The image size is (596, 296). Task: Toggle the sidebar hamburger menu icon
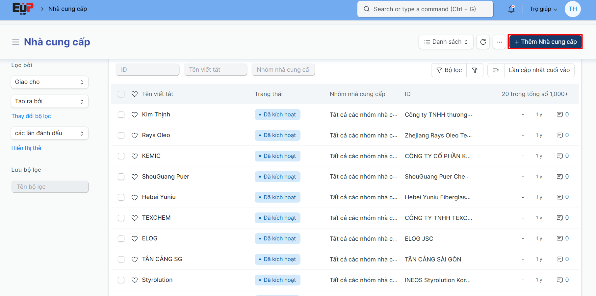pyautogui.click(x=15, y=42)
